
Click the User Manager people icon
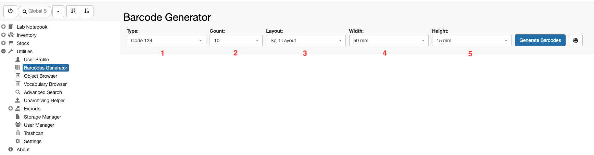[18, 125]
